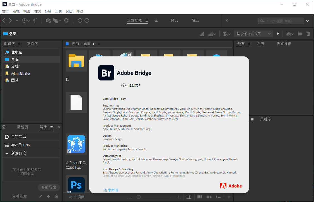Viewport: 314px width, 202px height.
Task: Expand hidden panel tabs chevron beside 导出
Action: [59, 127]
